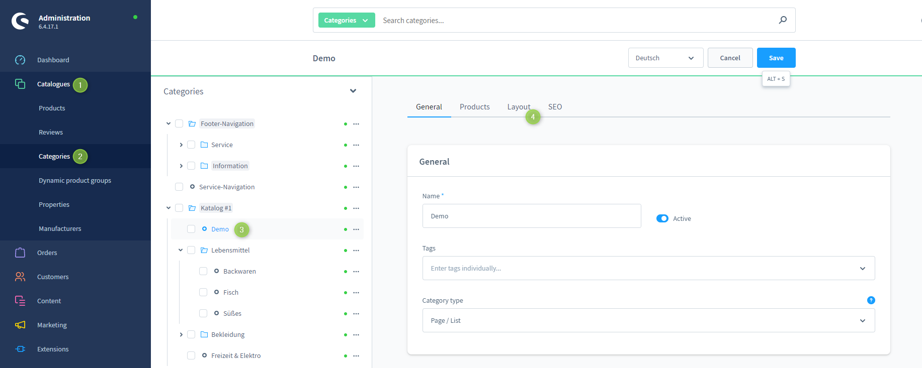
Task: Switch to the General tab
Action: click(429, 107)
